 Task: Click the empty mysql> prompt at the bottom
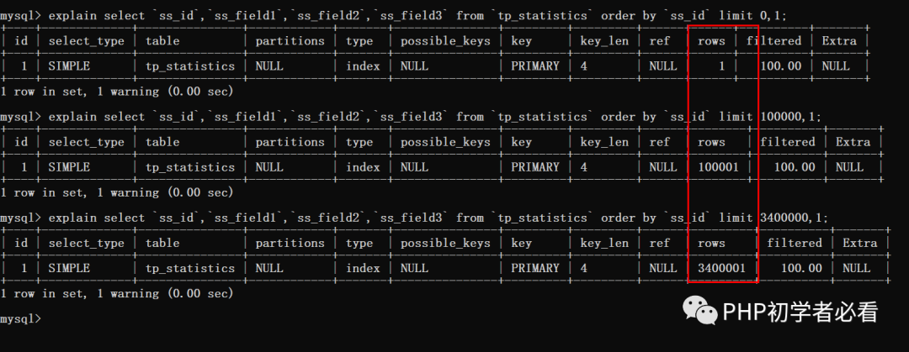coord(20,319)
